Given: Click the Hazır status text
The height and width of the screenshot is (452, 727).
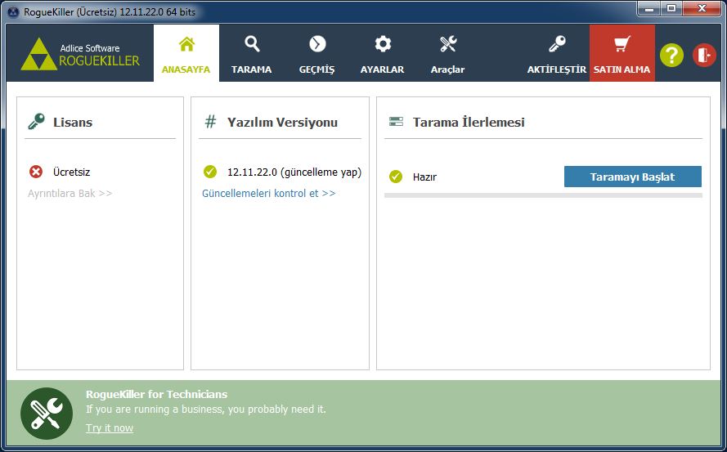Looking at the screenshot, I should point(424,177).
